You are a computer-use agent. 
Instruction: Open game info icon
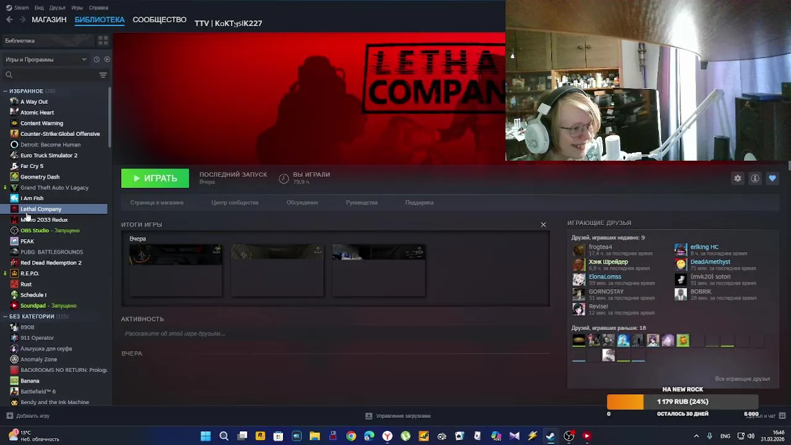[755, 178]
